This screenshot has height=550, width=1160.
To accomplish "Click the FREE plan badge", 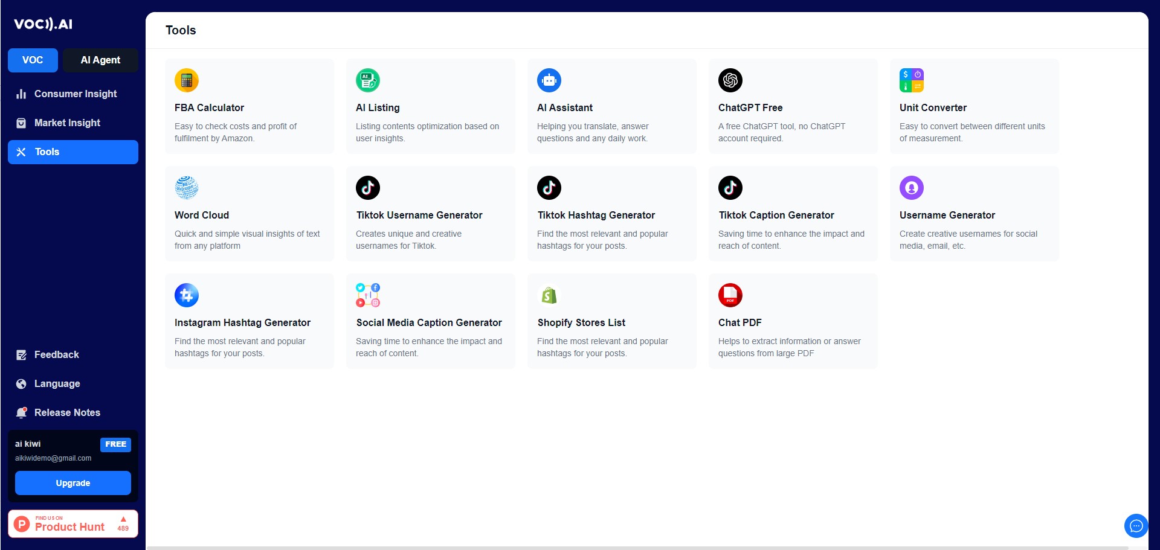I will click(x=115, y=444).
